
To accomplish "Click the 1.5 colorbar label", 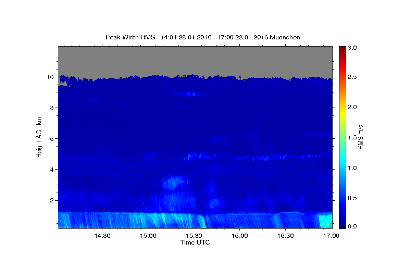I will point(353,138).
